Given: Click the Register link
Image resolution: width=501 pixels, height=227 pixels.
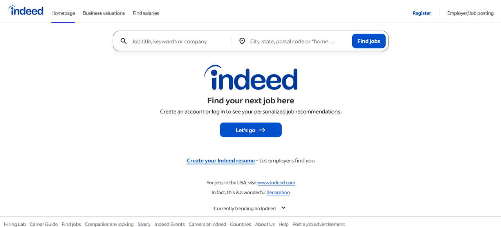Looking at the screenshot, I should (x=421, y=13).
